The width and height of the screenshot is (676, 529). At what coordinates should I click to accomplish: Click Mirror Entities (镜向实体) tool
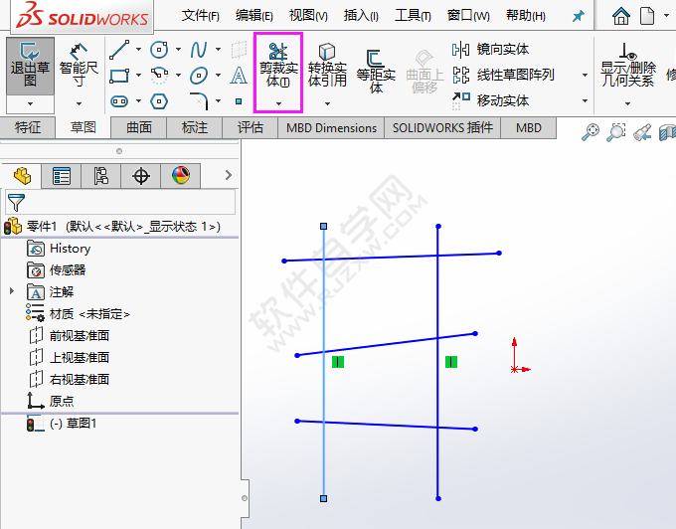click(x=490, y=49)
